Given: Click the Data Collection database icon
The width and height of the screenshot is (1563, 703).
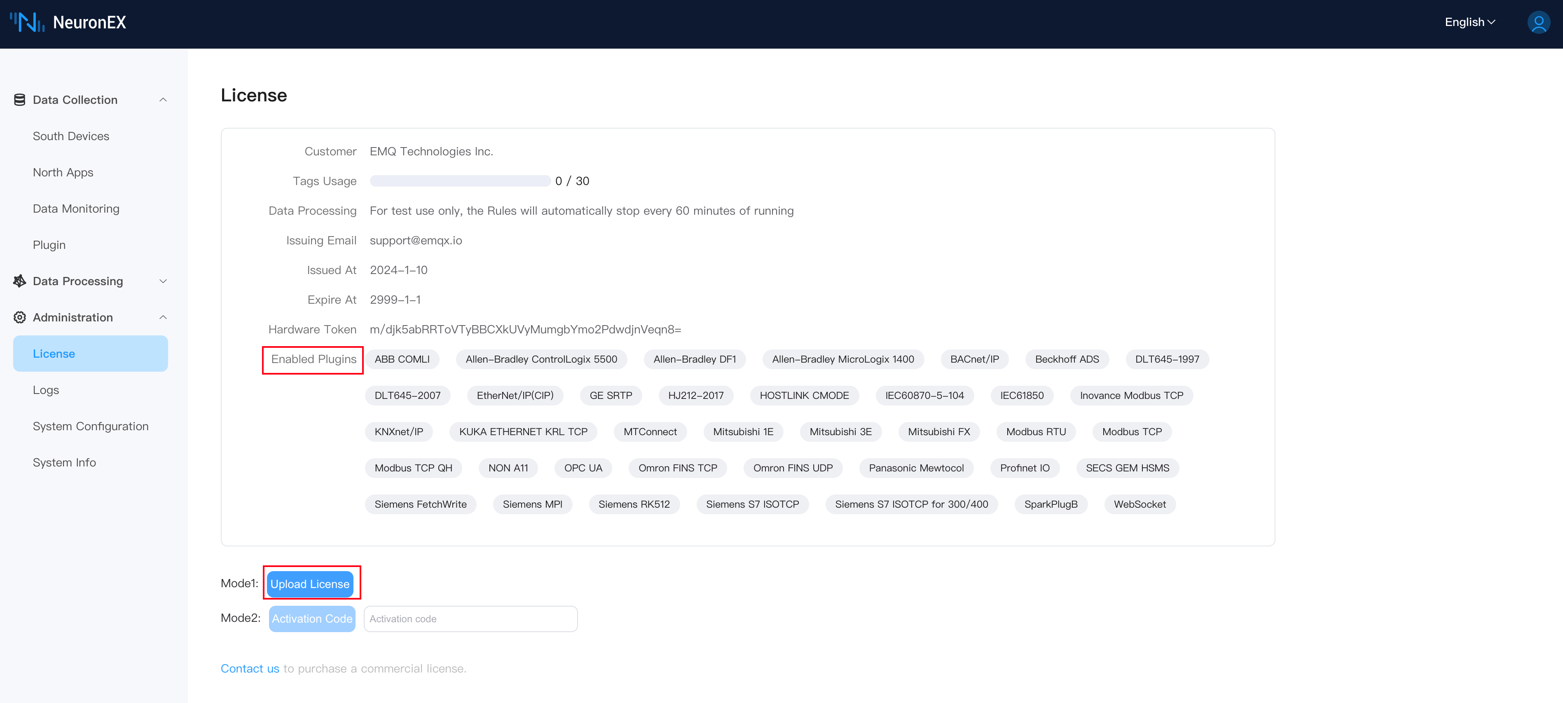Looking at the screenshot, I should [19, 100].
